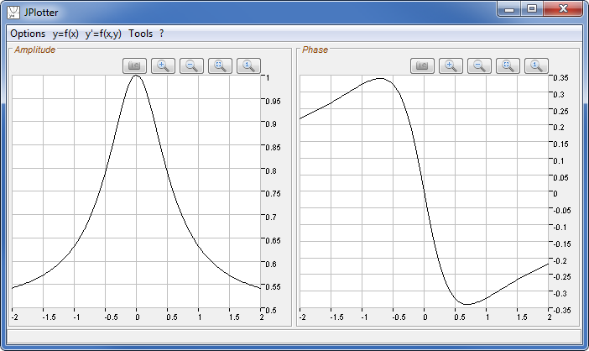Image resolution: width=589 pixels, height=351 pixels.
Task: Open the y=f(x) menu
Action: [65, 34]
